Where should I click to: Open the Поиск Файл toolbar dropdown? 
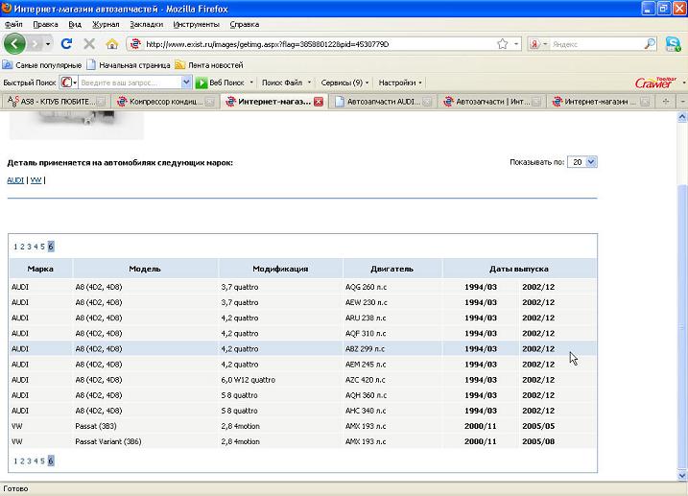[x=285, y=83]
